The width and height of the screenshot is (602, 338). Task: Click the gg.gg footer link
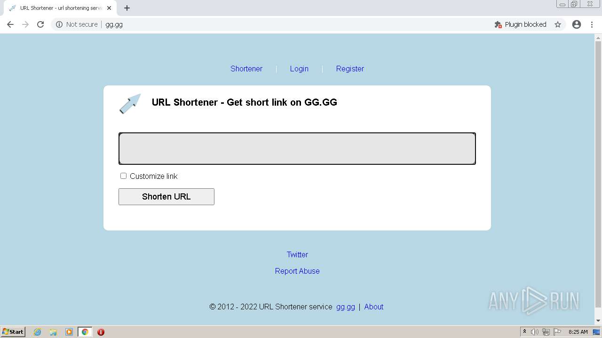coord(346,307)
